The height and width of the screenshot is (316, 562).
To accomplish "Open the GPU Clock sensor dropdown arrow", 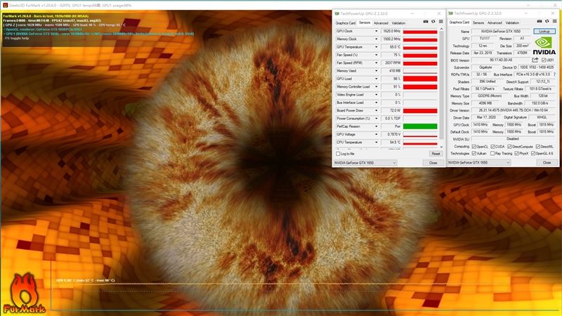I will pos(376,31).
